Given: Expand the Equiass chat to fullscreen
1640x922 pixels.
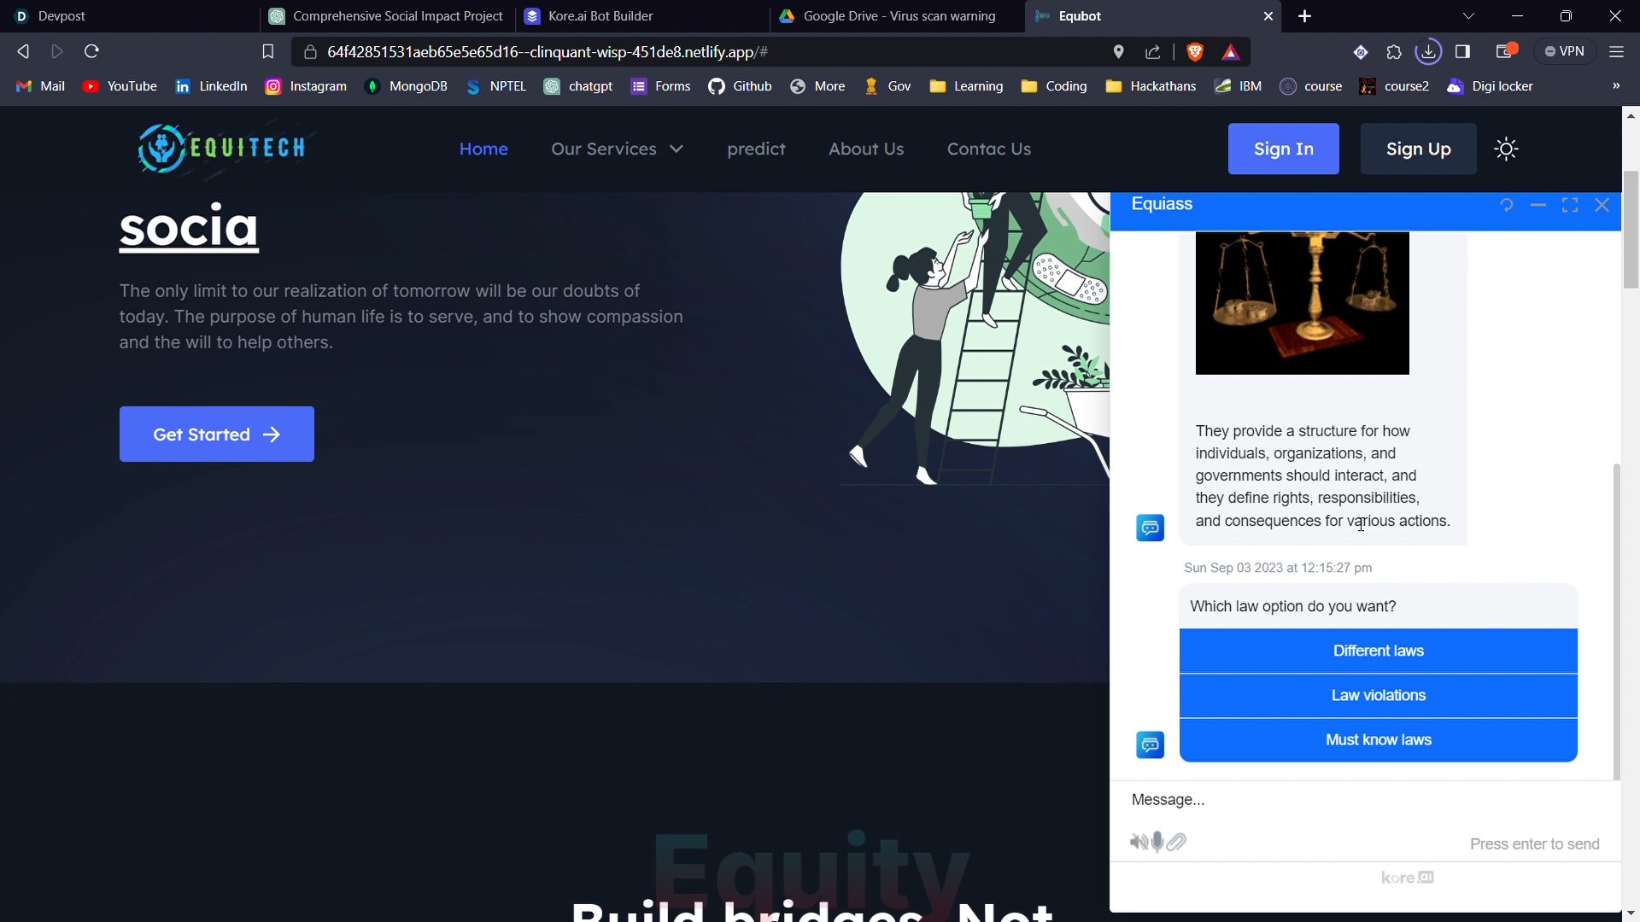Looking at the screenshot, I should tap(1570, 205).
